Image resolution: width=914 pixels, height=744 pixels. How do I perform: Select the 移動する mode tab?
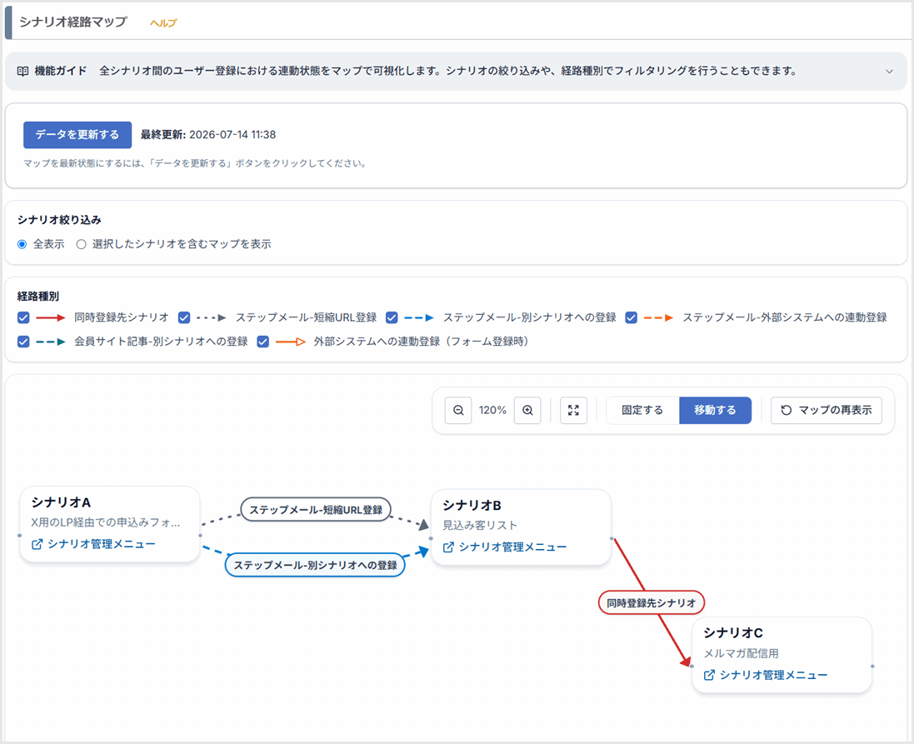click(x=715, y=411)
